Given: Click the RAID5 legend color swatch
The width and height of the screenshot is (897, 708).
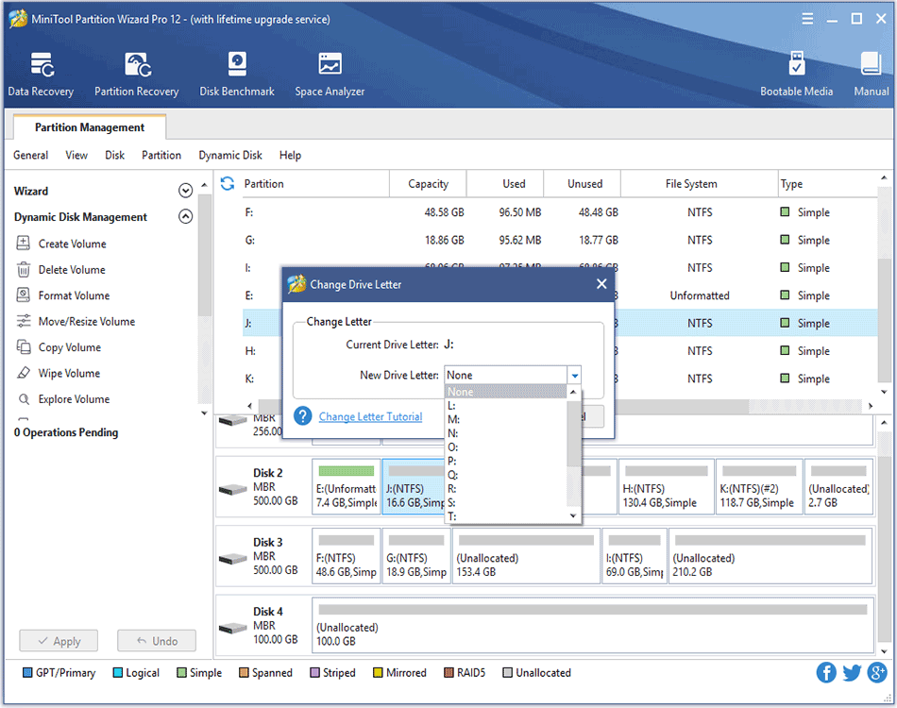Looking at the screenshot, I should click(448, 672).
